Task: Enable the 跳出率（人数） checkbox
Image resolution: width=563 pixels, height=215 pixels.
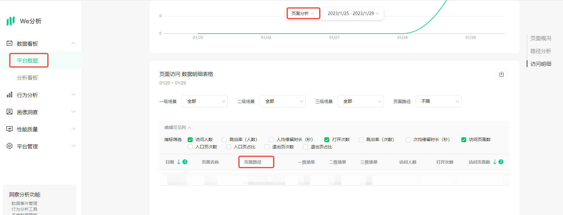Action: point(224,140)
